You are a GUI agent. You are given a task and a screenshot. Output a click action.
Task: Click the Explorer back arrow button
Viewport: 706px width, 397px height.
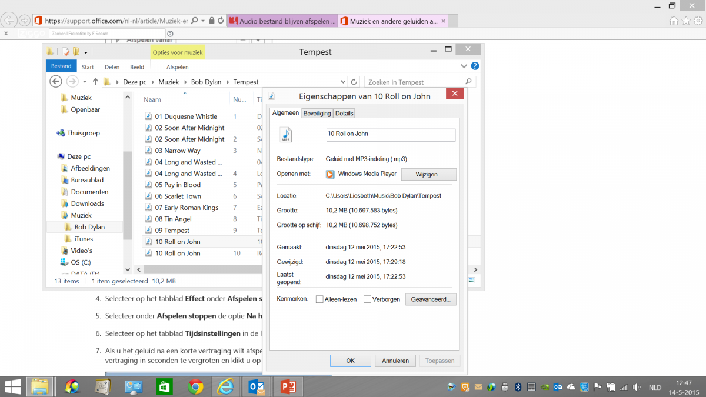point(56,82)
